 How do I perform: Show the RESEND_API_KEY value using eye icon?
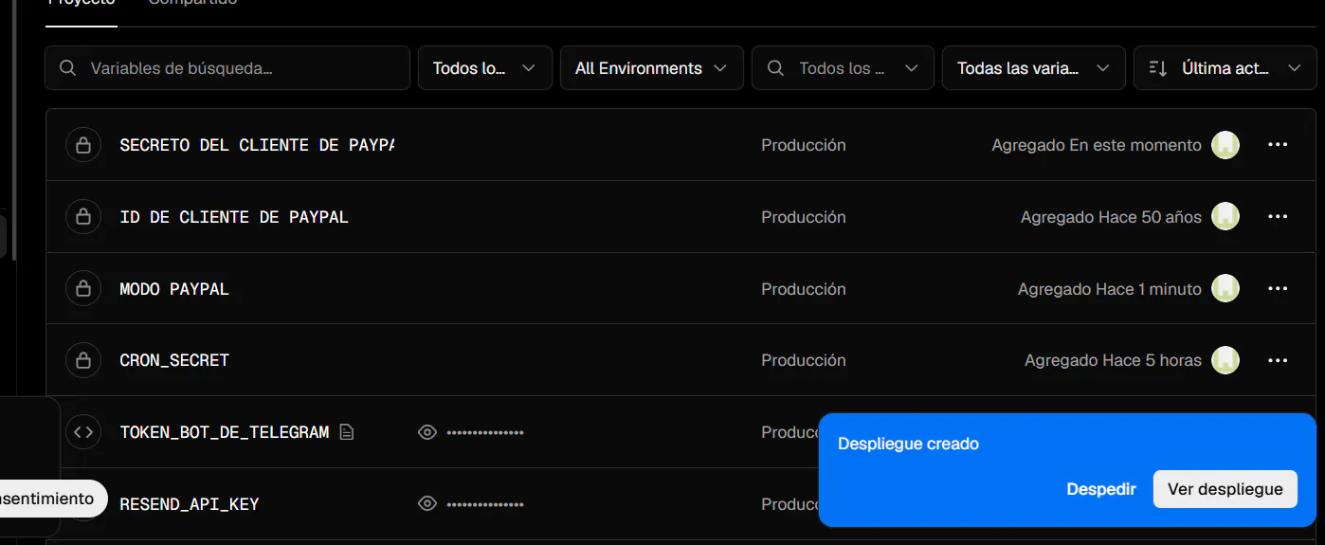tap(427, 503)
